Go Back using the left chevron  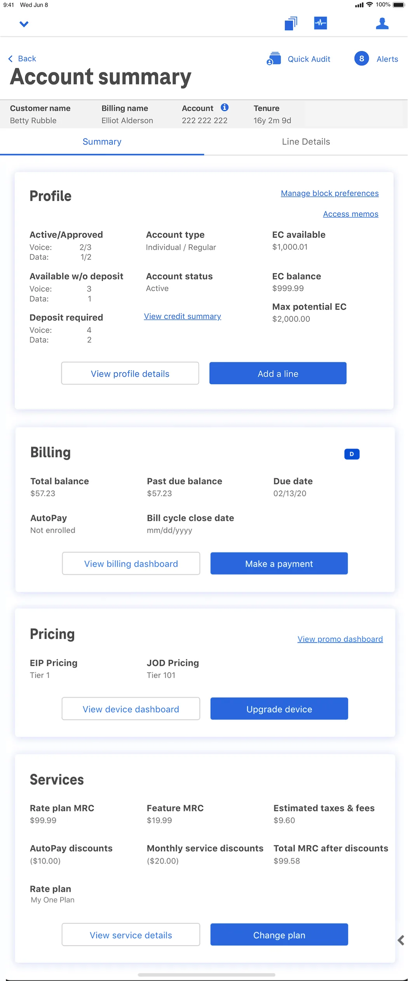pos(11,59)
